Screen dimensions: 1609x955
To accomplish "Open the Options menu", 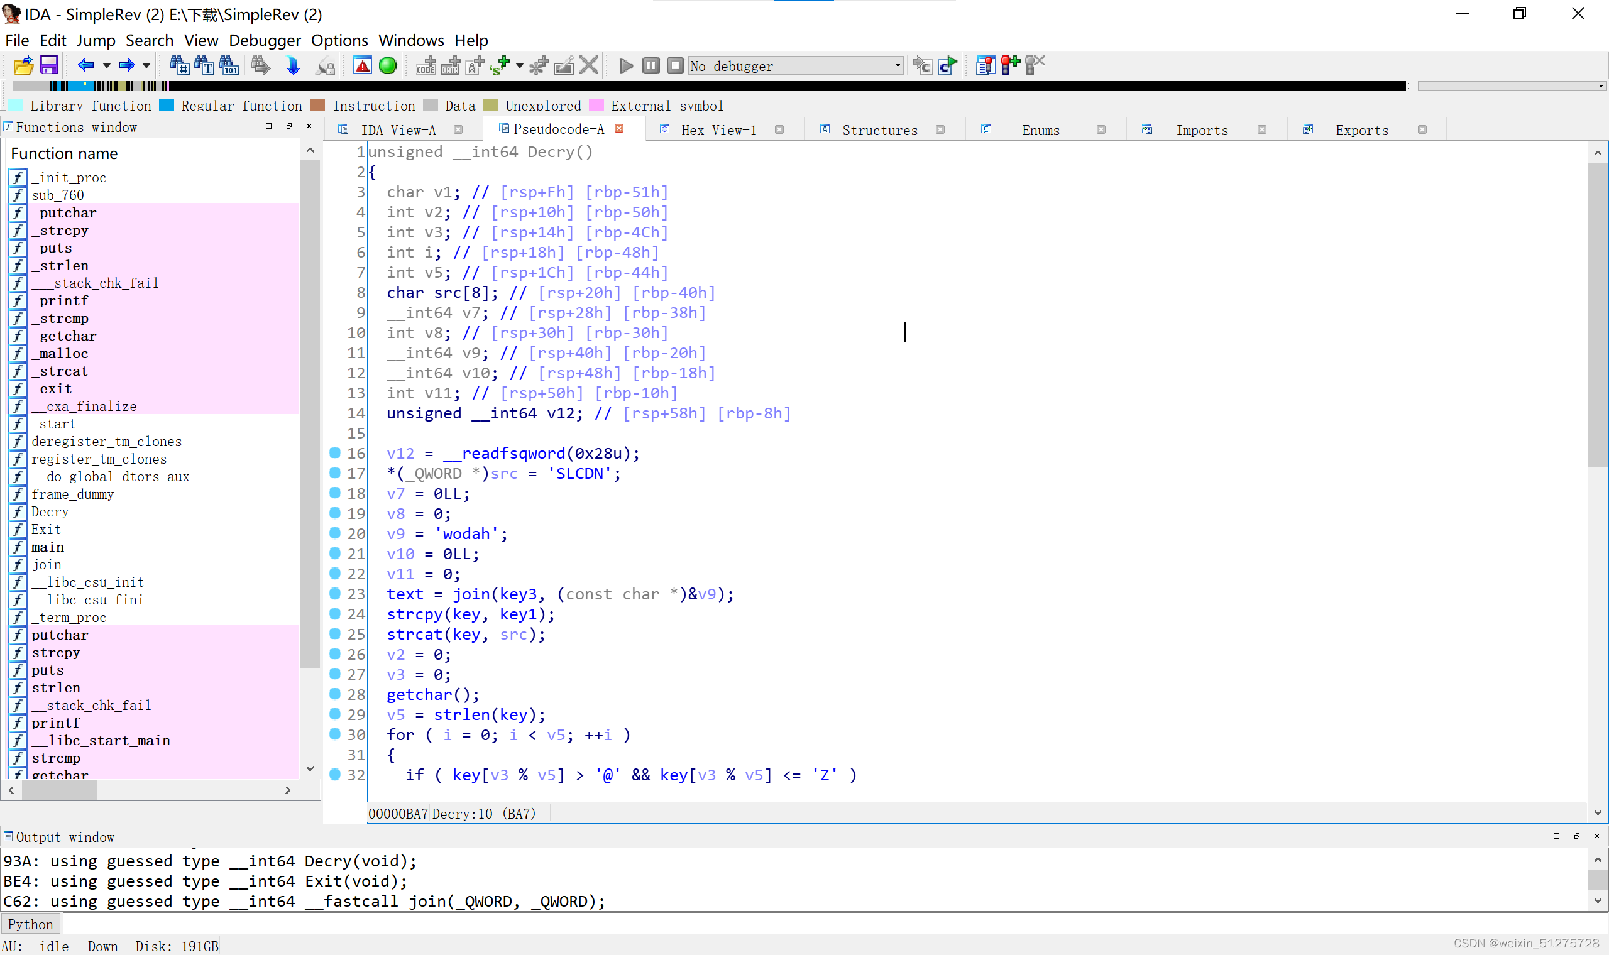I will 339,41.
